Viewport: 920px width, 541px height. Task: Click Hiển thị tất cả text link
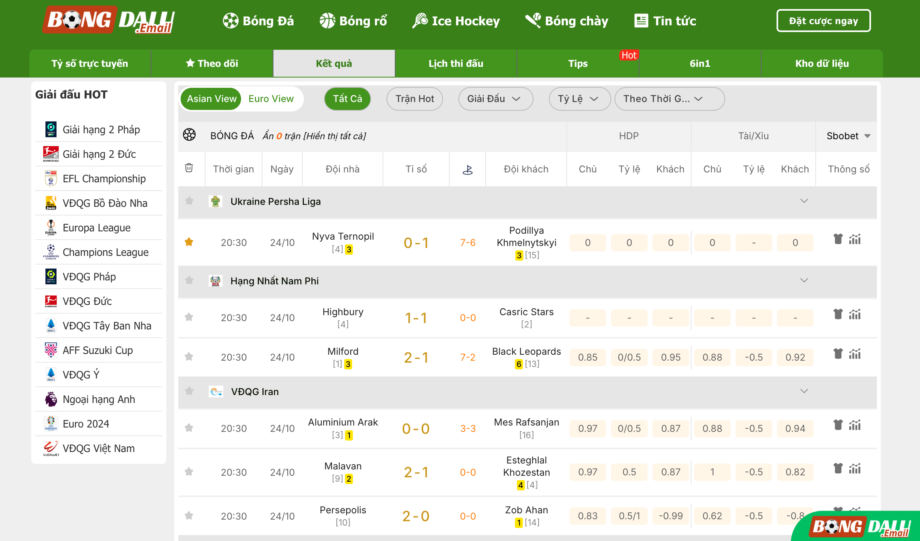tap(335, 136)
